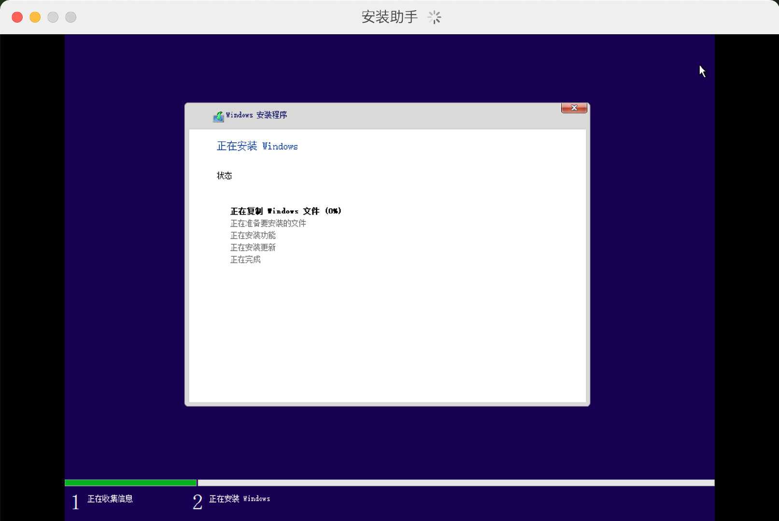Select the 正在准备要安装的文件 status entry
The height and width of the screenshot is (521, 779).
point(269,223)
